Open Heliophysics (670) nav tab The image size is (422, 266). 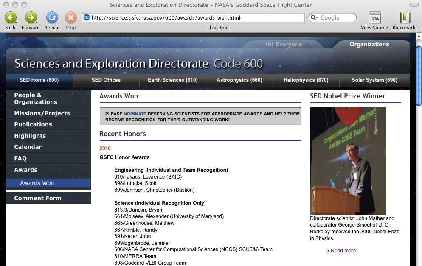click(306, 80)
